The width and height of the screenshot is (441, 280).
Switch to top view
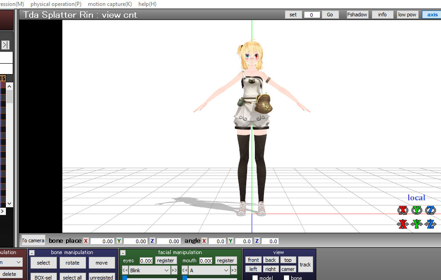point(288,260)
